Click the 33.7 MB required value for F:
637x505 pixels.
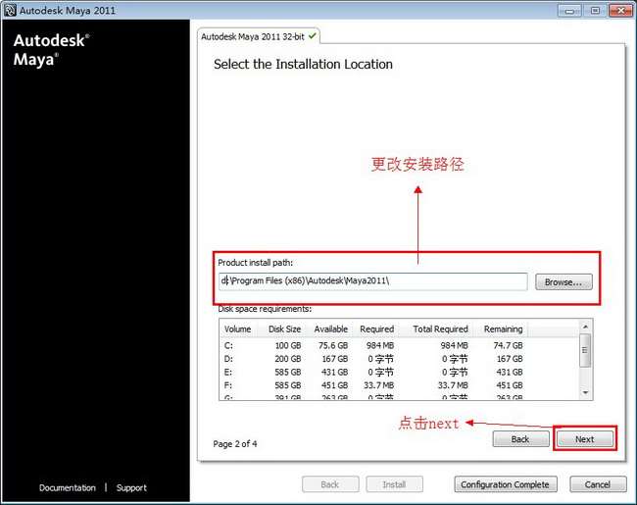point(378,385)
